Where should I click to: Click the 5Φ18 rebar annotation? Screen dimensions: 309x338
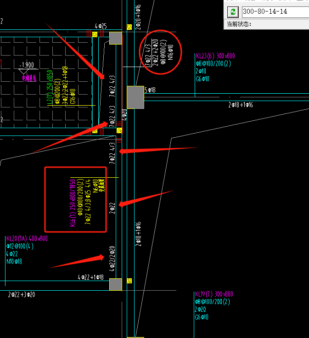point(150,90)
